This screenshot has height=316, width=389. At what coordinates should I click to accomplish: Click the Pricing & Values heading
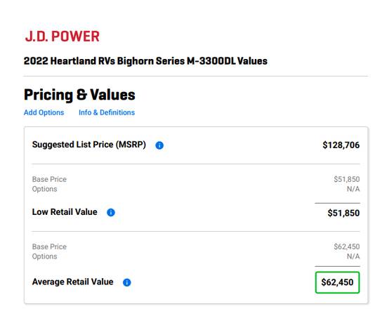pos(79,95)
